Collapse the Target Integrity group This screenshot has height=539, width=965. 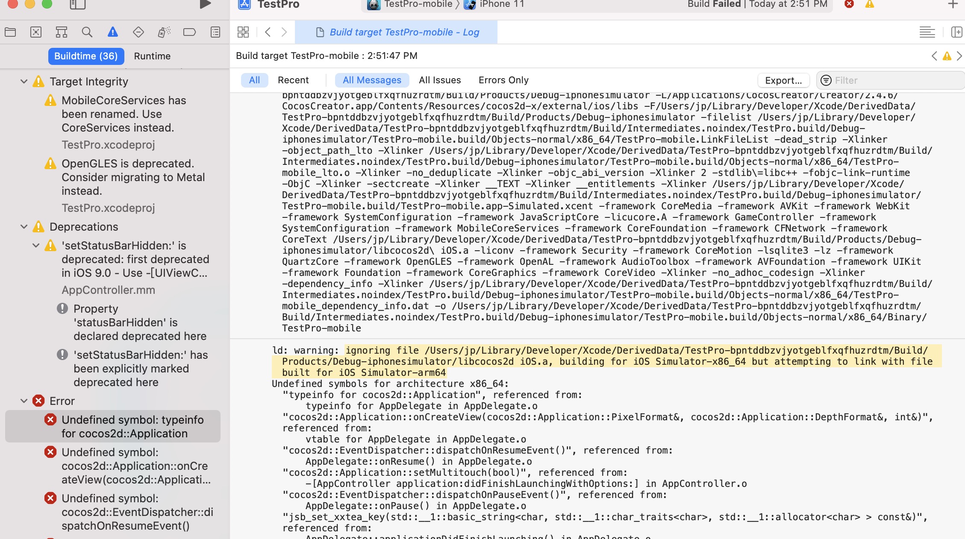tap(24, 81)
